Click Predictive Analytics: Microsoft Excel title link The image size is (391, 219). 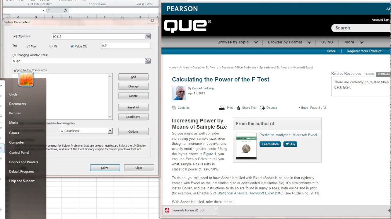coord(288,135)
